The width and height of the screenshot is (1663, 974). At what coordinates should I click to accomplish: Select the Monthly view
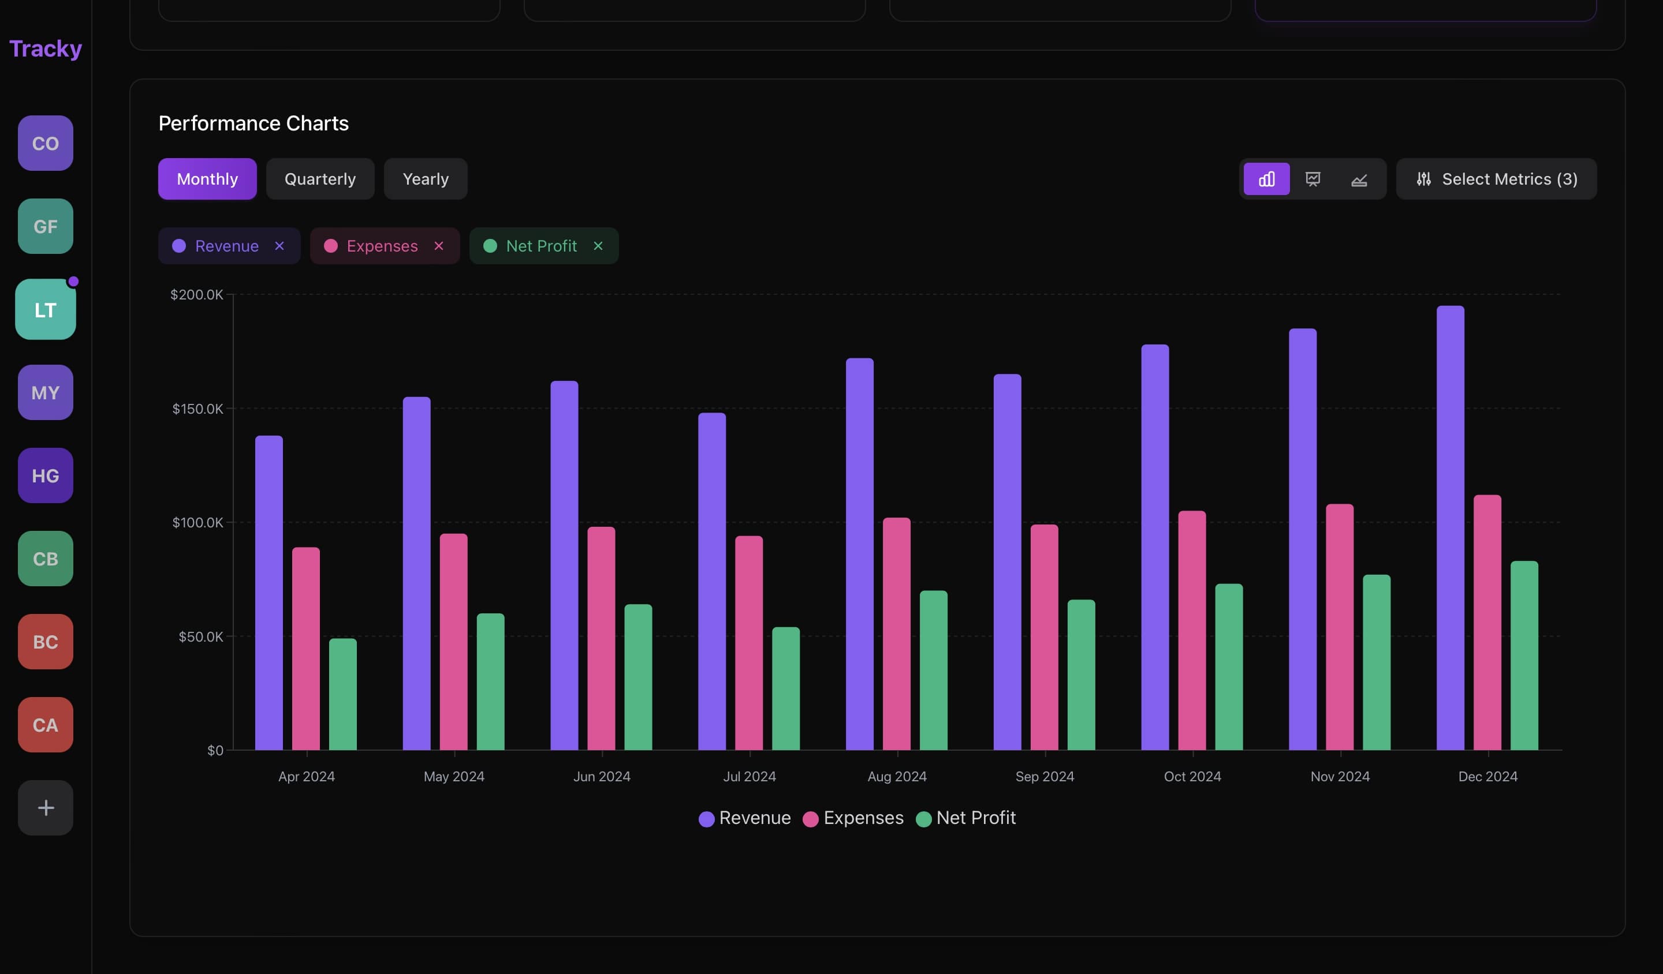pos(207,178)
